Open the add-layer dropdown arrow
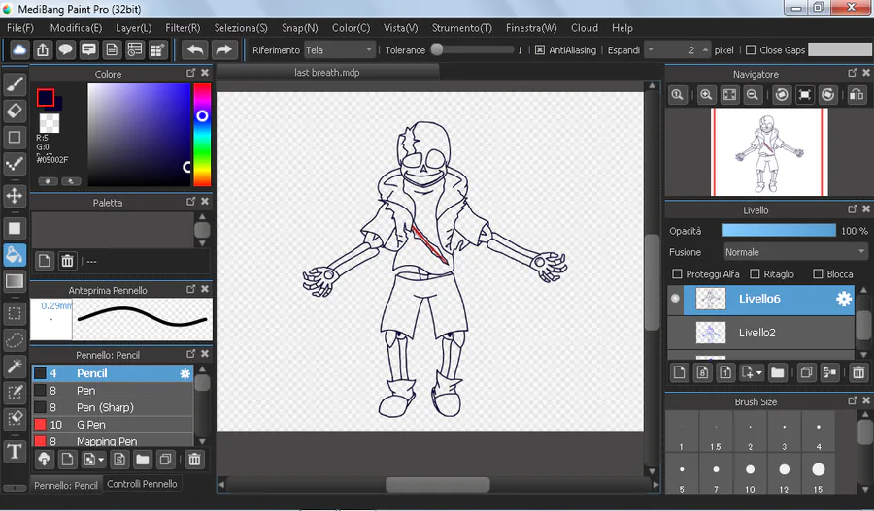The height and width of the screenshot is (511, 874). pyautogui.click(x=758, y=372)
